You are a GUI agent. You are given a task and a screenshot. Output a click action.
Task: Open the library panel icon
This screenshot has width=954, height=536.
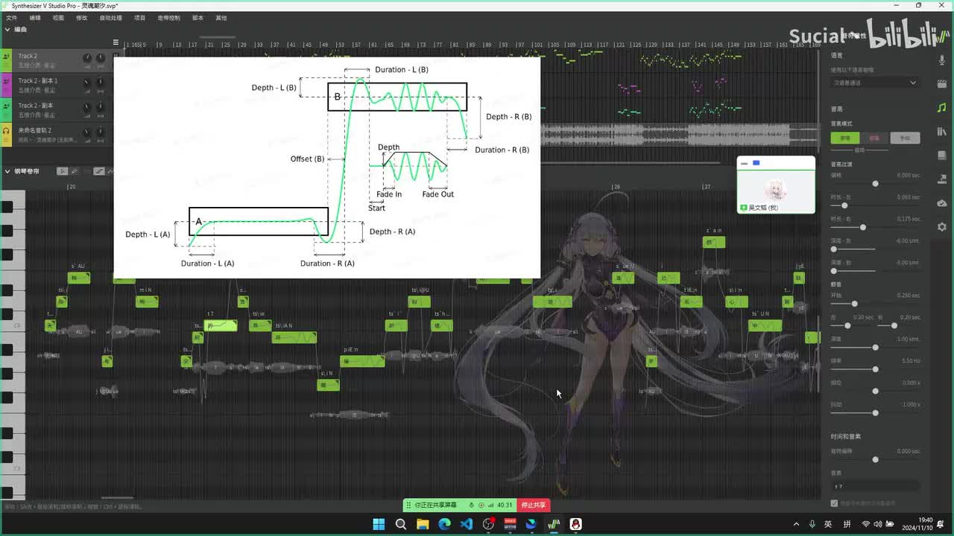[x=942, y=132]
